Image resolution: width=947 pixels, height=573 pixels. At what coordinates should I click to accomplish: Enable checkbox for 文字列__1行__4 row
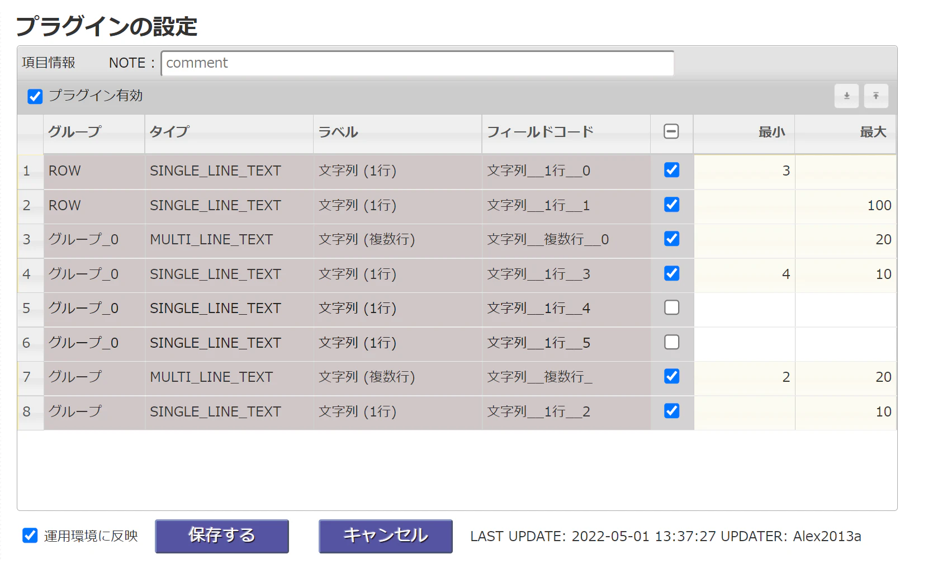671,307
